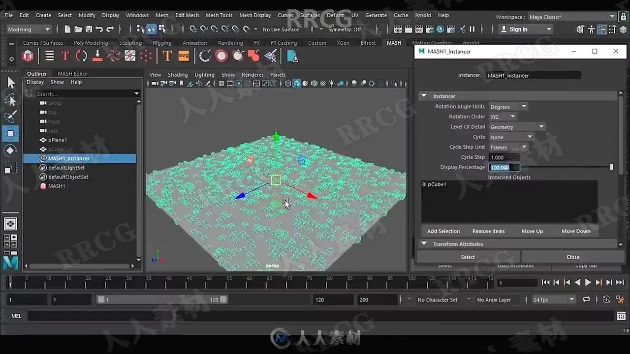Image resolution: width=630 pixels, height=354 pixels.
Task: Click the time range slider bar
Action: click(162, 299)
